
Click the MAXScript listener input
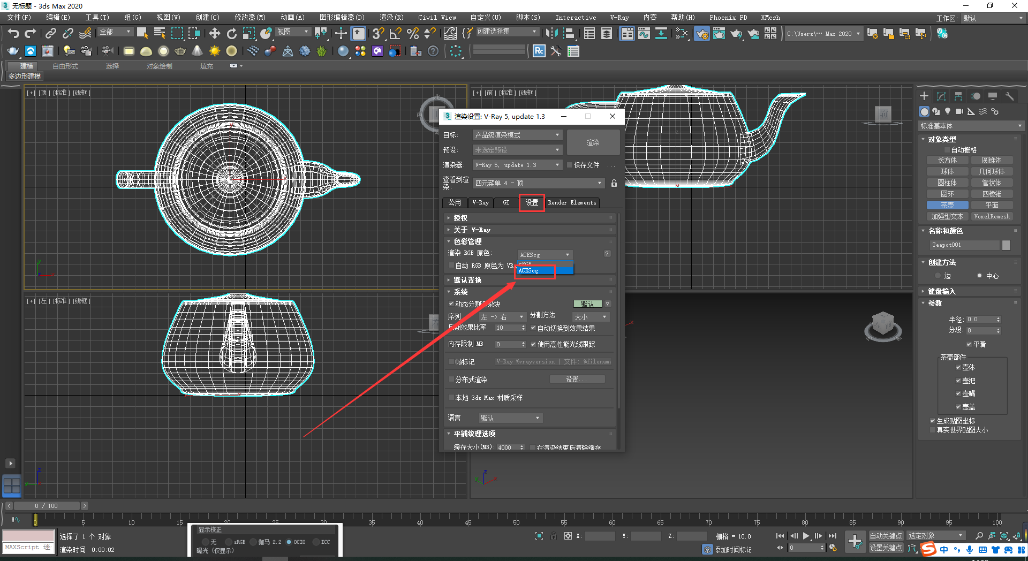tap(28, 548)
